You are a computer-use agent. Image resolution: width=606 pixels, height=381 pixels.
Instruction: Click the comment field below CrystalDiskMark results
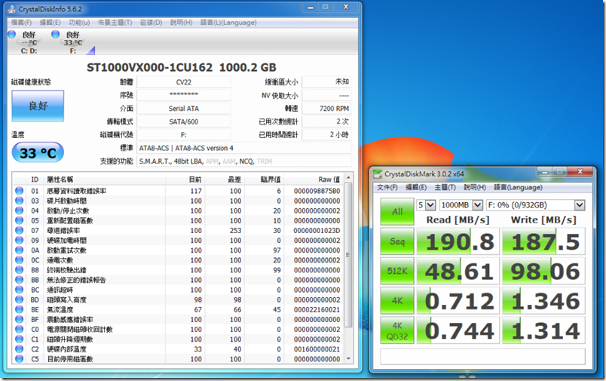[482, 356]
